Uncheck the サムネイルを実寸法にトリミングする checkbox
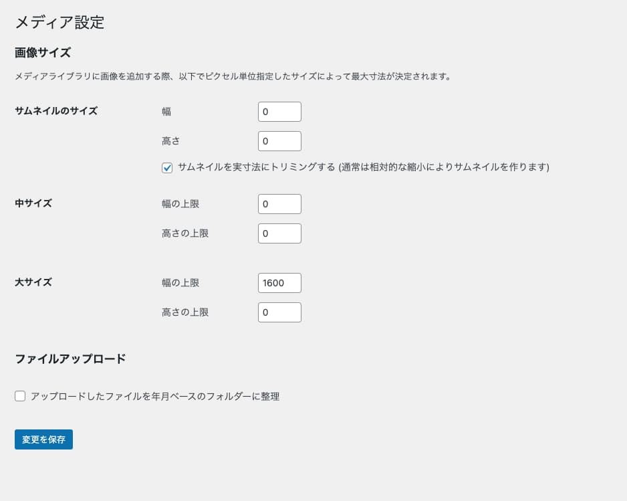Image resolution: width=627 pixels, height=501 pixels. [x=167, y=168]
